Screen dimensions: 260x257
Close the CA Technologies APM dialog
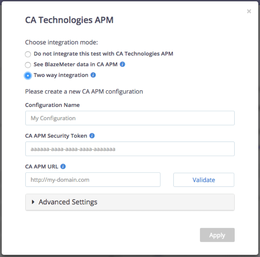[249, 11]
